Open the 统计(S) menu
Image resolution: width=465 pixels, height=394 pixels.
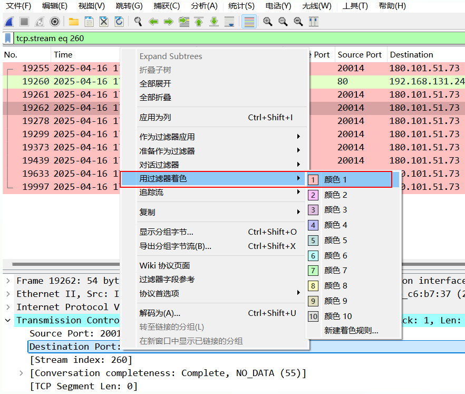pos(241,6)
